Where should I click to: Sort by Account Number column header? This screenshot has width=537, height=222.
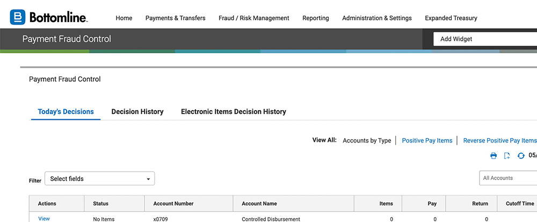[x=173, y=204]
